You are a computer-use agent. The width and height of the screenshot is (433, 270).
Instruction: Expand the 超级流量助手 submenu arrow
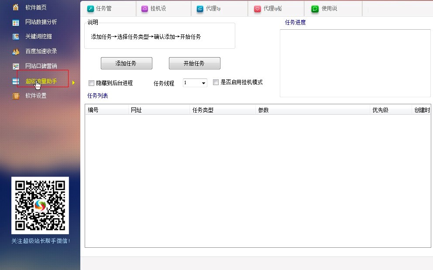73,82
